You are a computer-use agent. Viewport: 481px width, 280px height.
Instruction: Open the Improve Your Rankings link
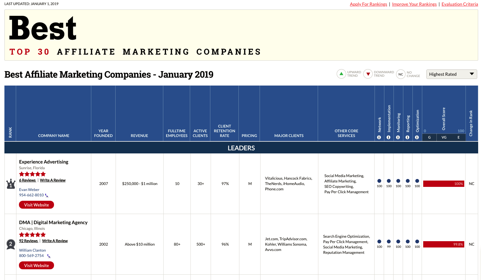click(414, 4)
